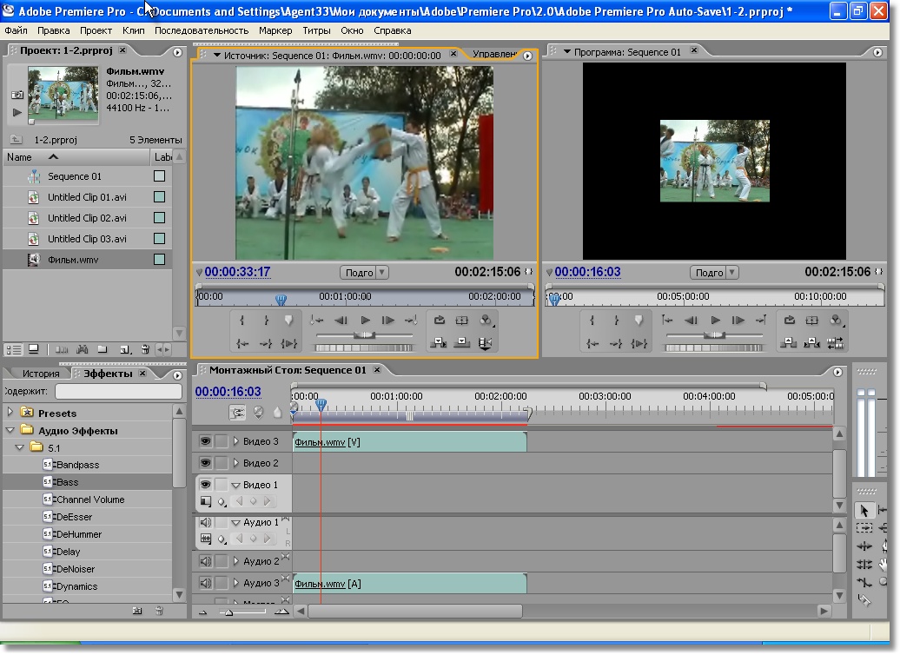Mute the Аудио 2 track speaker

point(205,561)
